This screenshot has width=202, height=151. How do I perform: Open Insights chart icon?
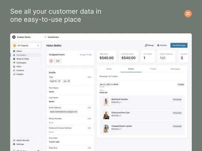point(14,74)
